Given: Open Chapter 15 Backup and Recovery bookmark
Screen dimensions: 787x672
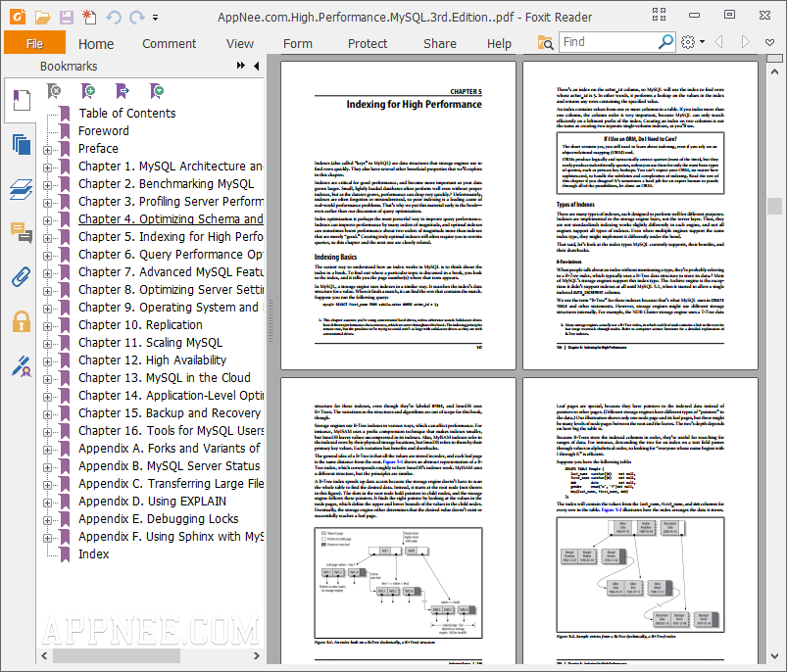Looking at the screenshot, I should pyautogui.click(x=170, y=413).
